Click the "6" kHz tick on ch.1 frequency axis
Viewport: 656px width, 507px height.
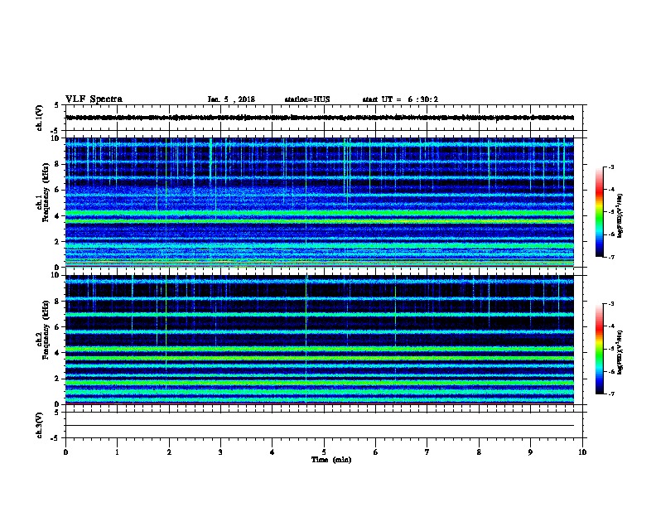coord(58,190)
